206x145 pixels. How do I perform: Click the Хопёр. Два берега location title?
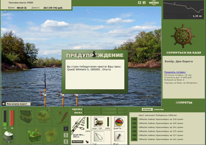pyautogui.click(x=178, y=61)
